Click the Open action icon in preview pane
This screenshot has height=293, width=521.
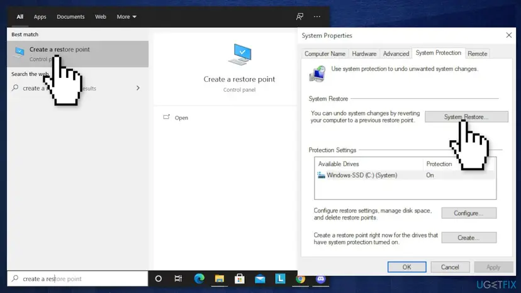click(x=167, y=118)
